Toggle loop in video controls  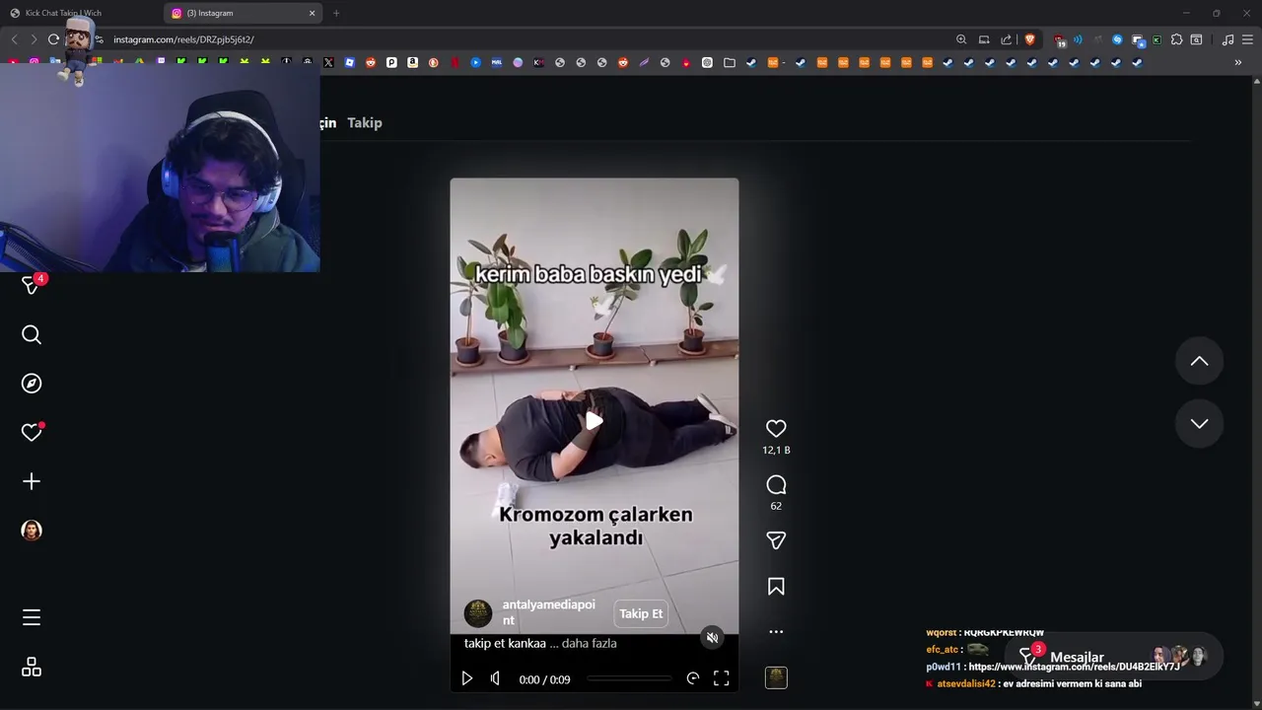tap(693, 678)
